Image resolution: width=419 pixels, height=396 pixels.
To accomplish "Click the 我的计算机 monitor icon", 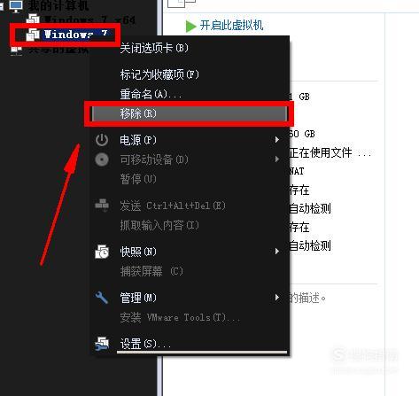I will click(x=16, y=6).
